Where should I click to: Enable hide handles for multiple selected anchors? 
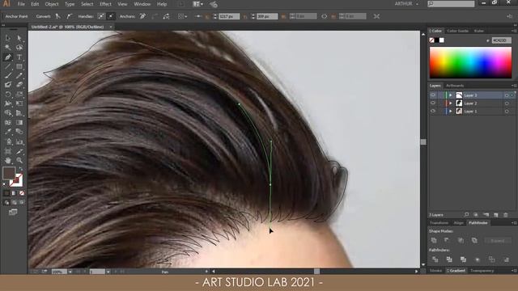coord(111,16)
